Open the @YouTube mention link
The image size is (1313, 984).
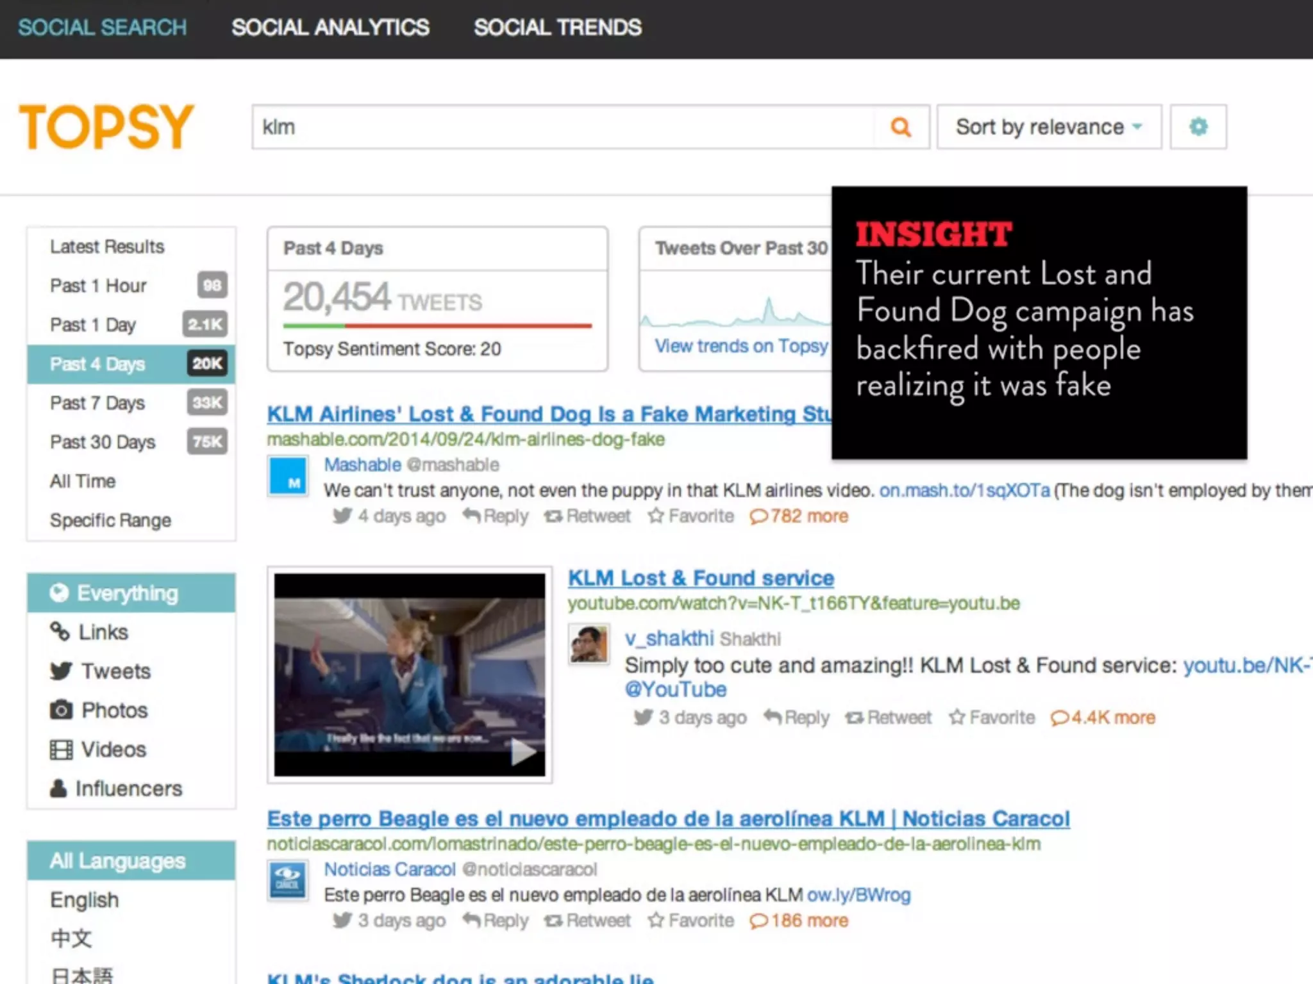pyautogui.click(x=676, y=690)
